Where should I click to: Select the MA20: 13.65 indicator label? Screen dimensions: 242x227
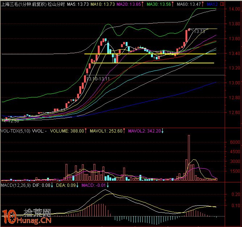129,4
